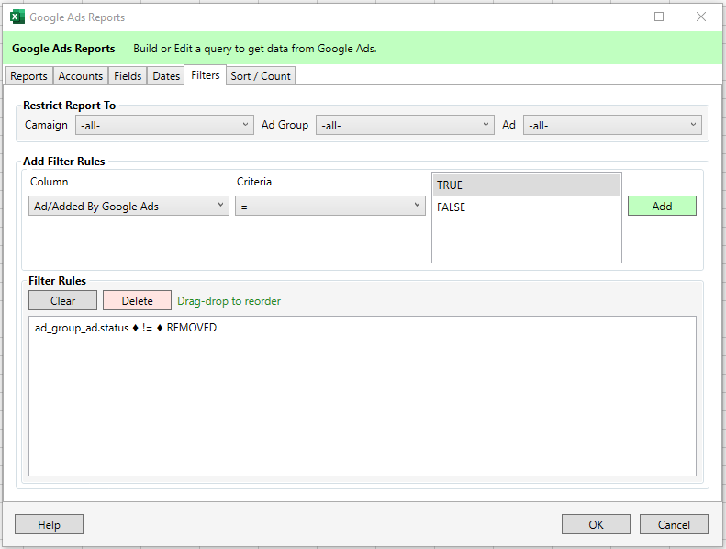Open the Accounts tab
Viewport: 726px width, 549px height.
tap(81, 76)
